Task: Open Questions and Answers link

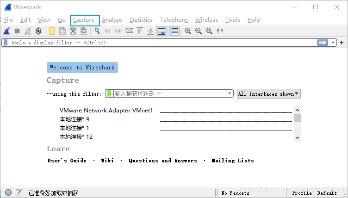Action: tap(163, 161)
